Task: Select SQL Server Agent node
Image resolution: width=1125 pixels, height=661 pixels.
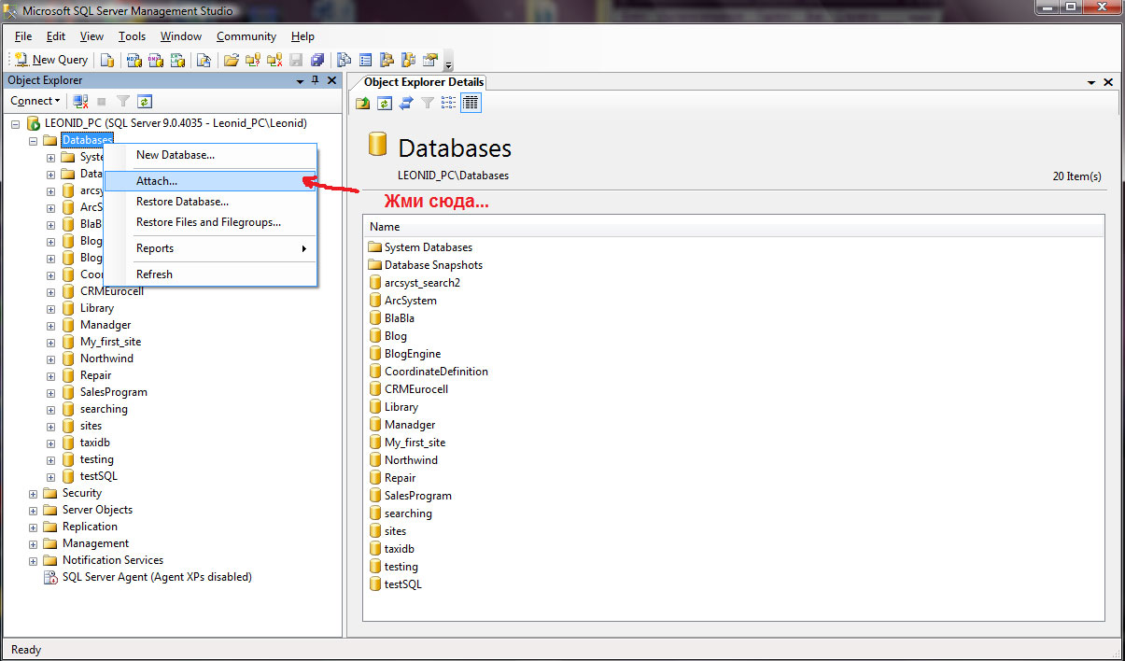Action: pyautogui.click(x=157, y=577)
